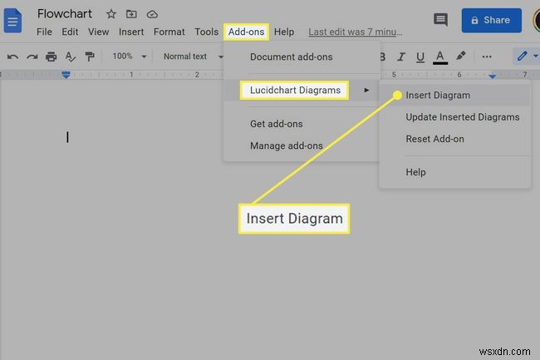Screen dimensions: 540x360
Task: Expand the editing mode dropdown arrow
Action: [536, 56]
